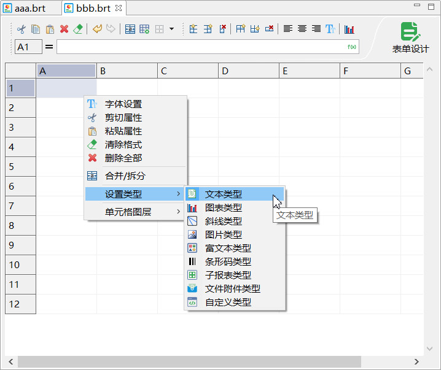Select 条形码类型 in the submenu
The height and width of the screenshot is (370, 441).
(x=227, y=261)
